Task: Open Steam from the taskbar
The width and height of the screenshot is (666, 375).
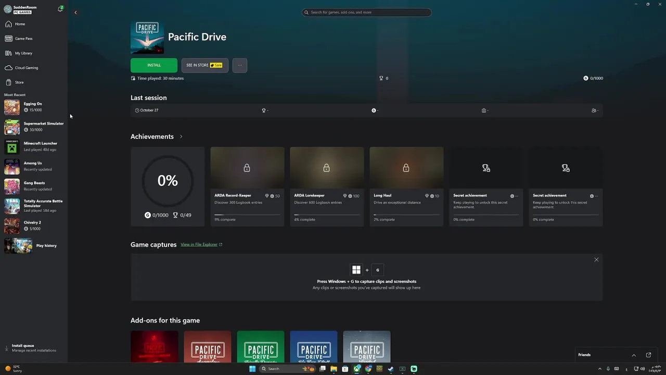Action: point(391,369)
